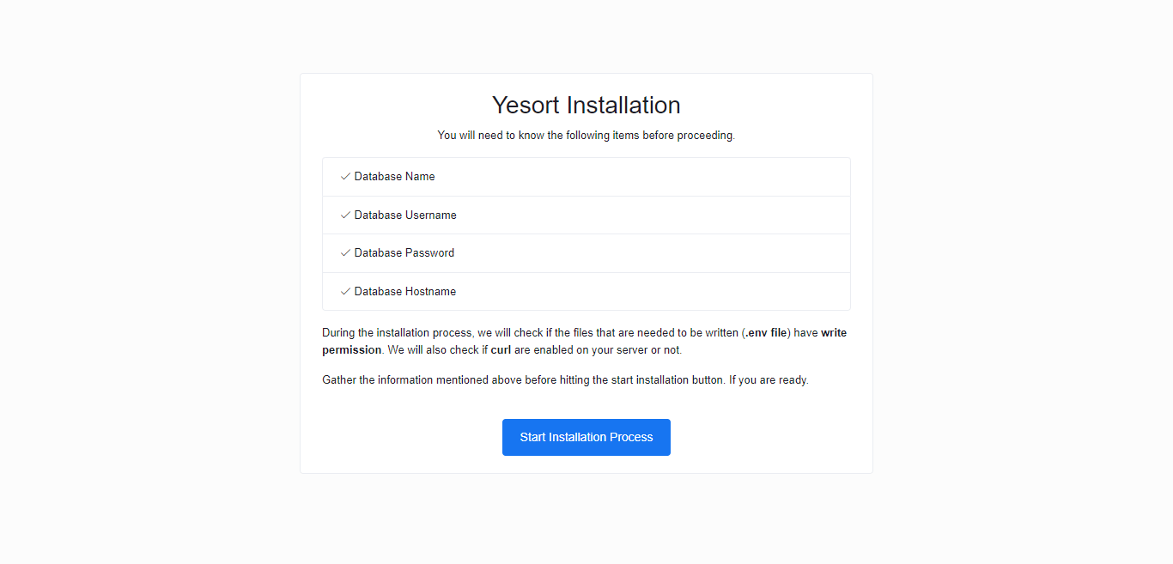Click the checkmark icon beside Database Password

[345, 253]
